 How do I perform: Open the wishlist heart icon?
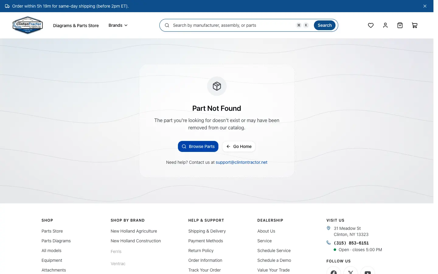pyautogui.click(x=371, y=25)
